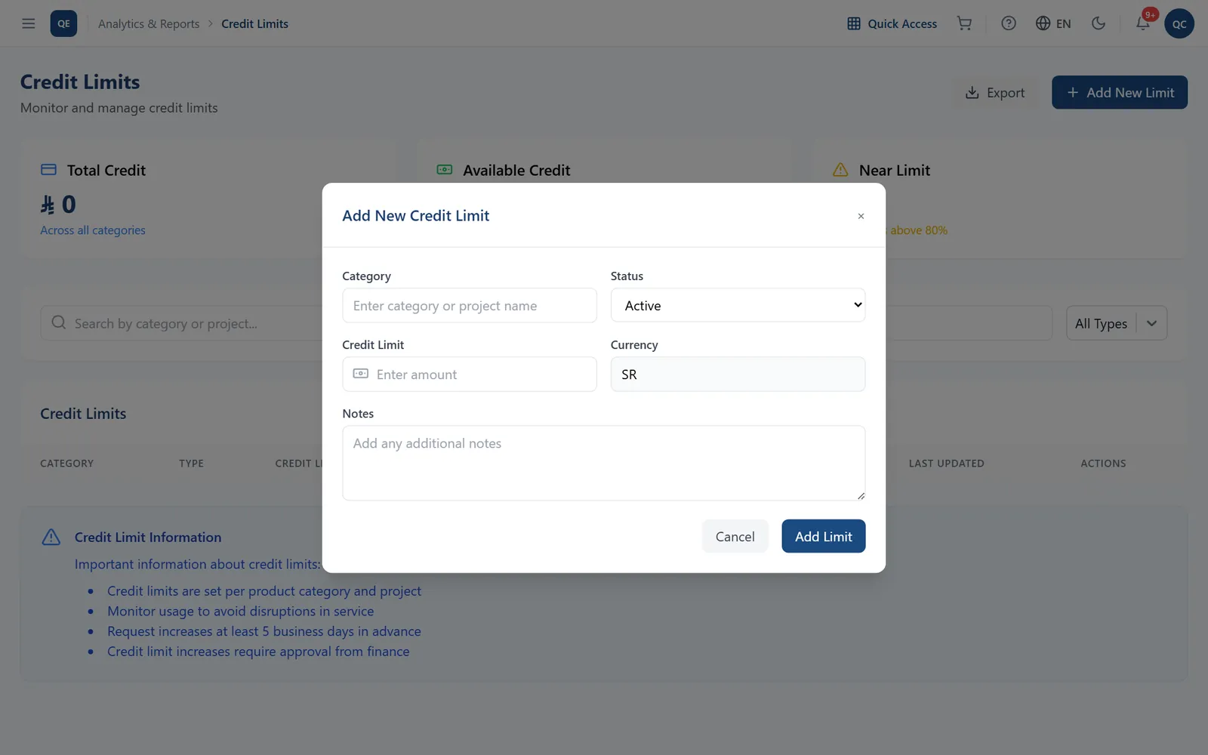The image size is (1208, 755).
Task: Click the Total Credit card icon
Action: point(48,170)
